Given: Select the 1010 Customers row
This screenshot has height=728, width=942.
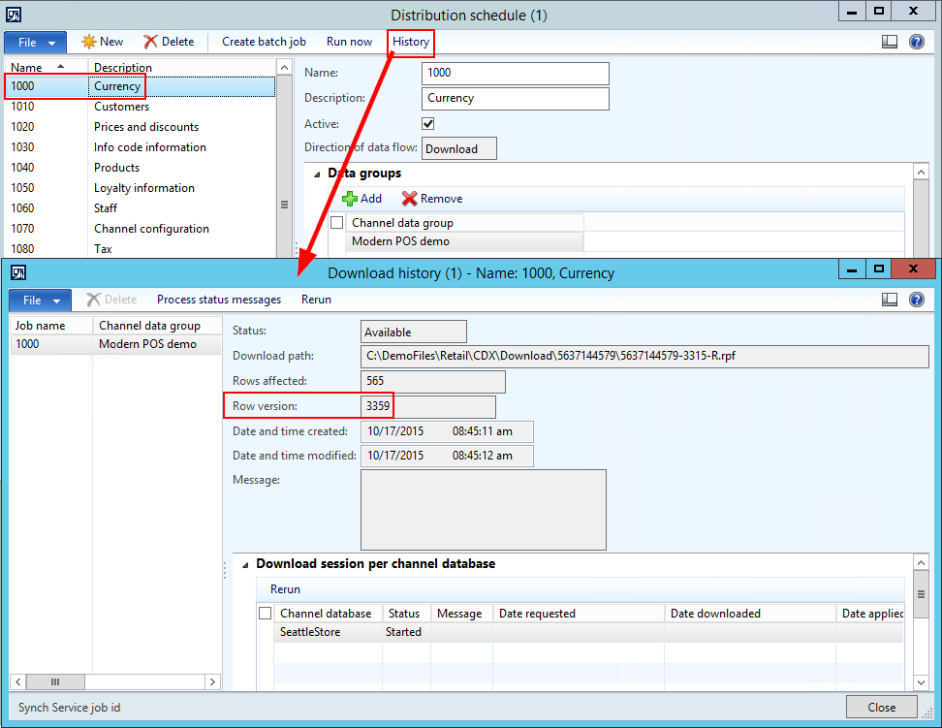Looking at the screenshot, I should tap(140, 107).
